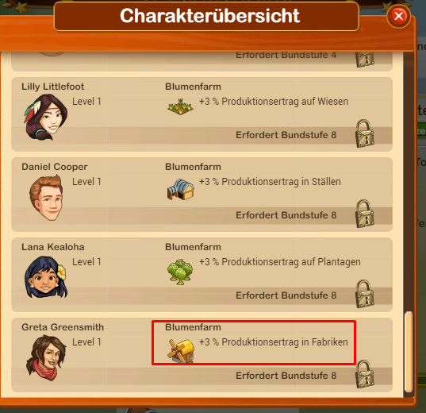Viewport: 426px width, 413px height.
Task: Click the Lana Kealoha name label
Action: (x=53, y=247)
